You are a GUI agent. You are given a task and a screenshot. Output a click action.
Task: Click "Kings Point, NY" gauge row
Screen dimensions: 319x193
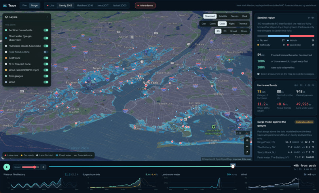[x=286, y=142]
